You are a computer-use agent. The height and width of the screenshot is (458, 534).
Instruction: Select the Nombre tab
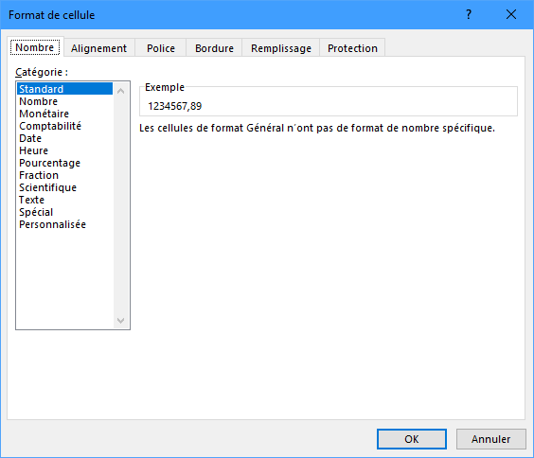[x=35, y=47]
